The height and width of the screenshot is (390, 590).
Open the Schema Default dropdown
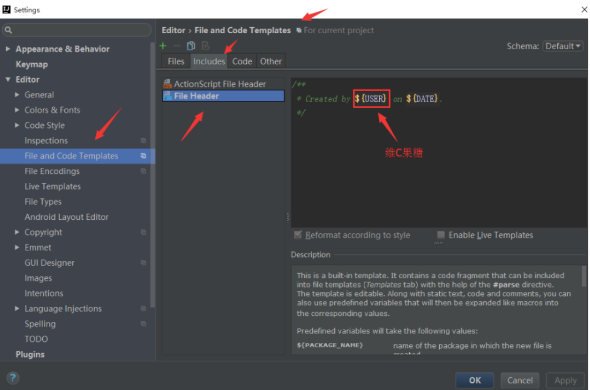(563, 46)
